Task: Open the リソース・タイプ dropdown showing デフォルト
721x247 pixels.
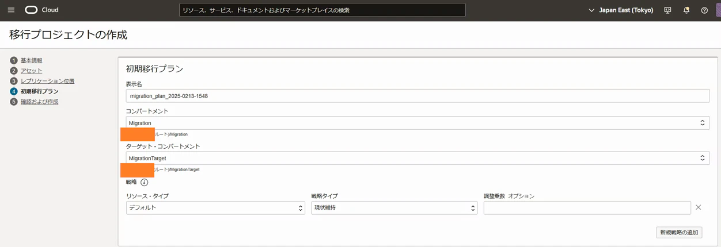Action: coord(215,208)
